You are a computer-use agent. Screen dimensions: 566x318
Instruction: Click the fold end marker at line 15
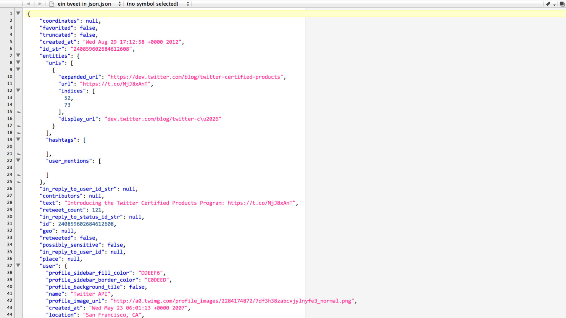[x=19, y=112]
